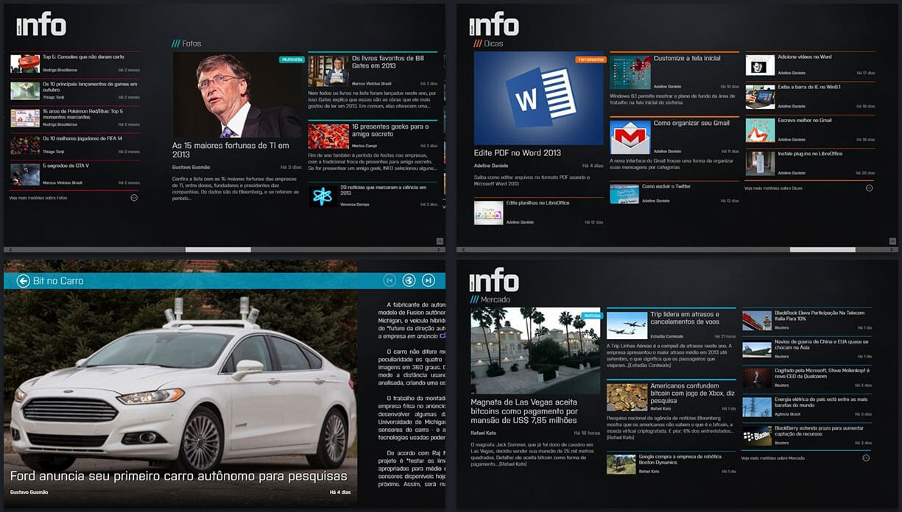
Task: Jump to the previous article in Bit no Carro
Action: [390, 280]
